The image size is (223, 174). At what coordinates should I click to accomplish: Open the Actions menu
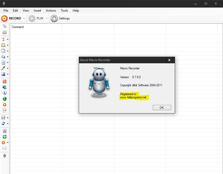51,11
